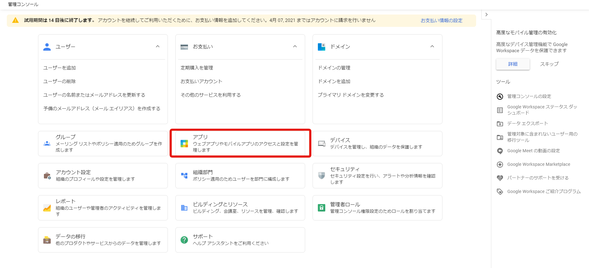Click the unmanaged users migration tool icon
Image resolution: width=589 pixels, height=268 pixels.
tap(500, 137)
